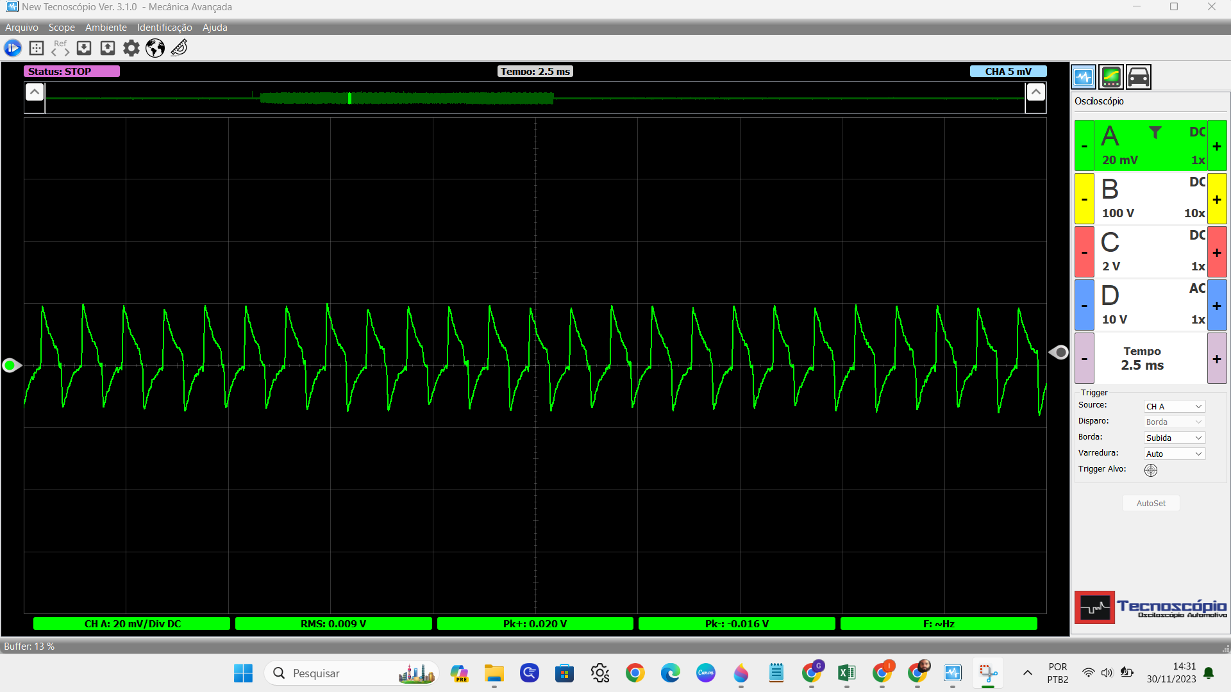Click the Ref reference waveform icon
1231x692 pixels.
tap(60, 48)
